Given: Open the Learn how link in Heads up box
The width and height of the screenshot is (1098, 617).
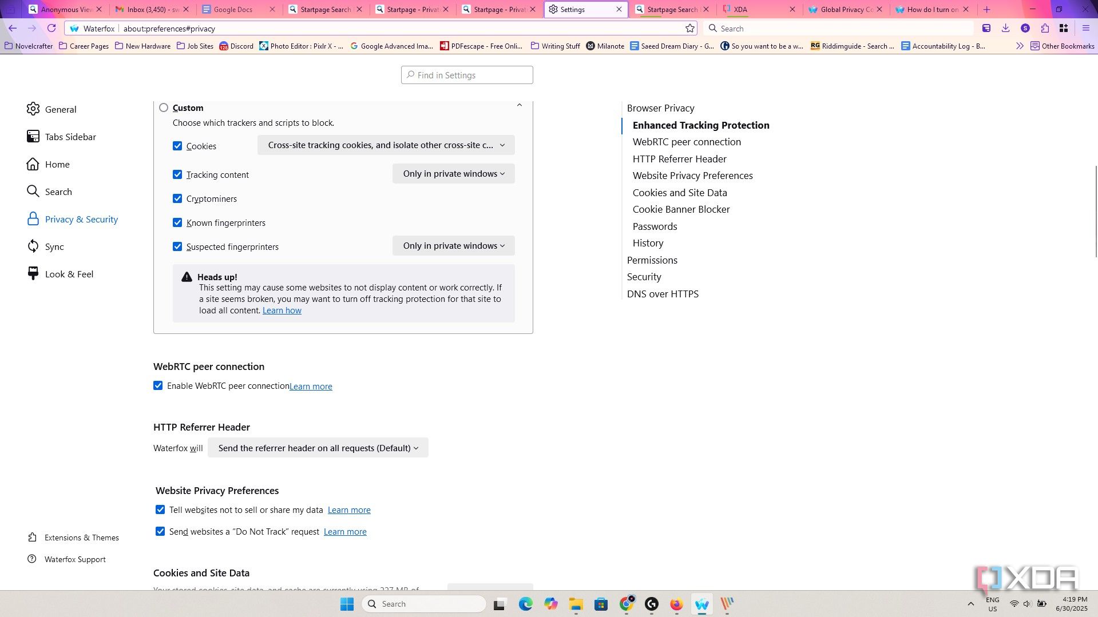Looking at the screenshot, I should coord(282,311).
